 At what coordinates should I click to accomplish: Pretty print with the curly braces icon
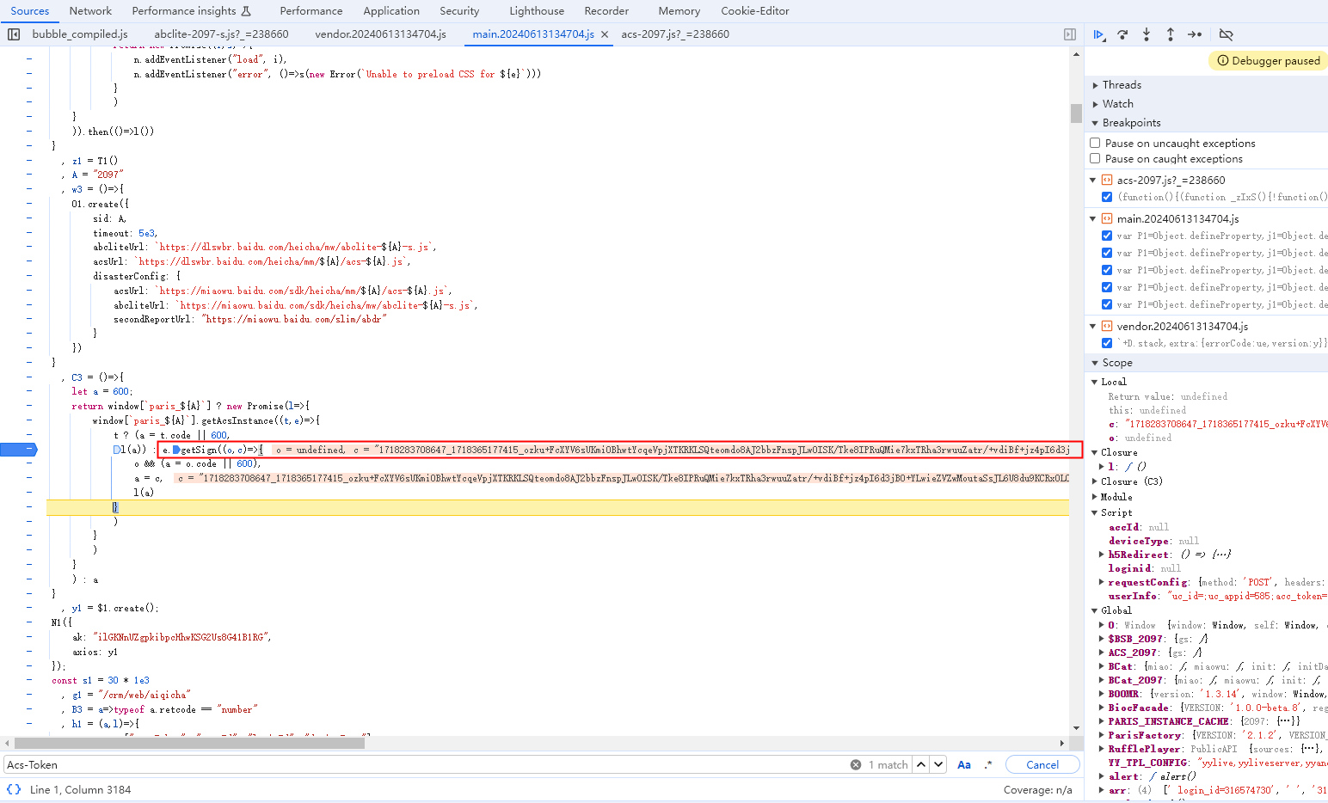click(14, 789)
